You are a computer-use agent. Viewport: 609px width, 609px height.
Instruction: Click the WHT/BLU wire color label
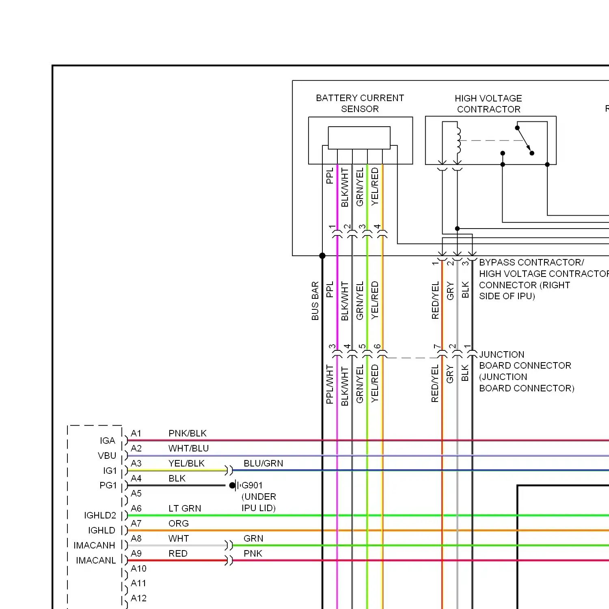[188, 448]
